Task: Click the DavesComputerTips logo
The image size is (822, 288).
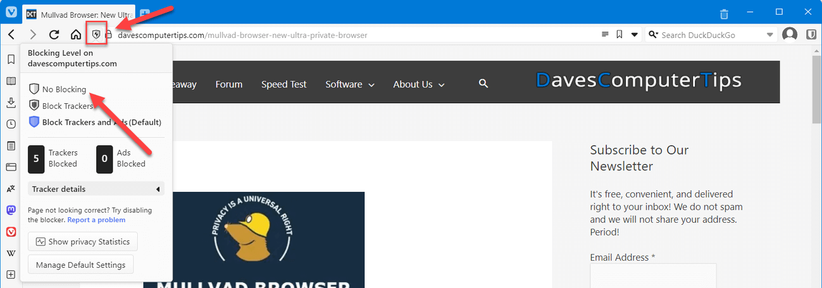Action: (x=638, y=80)
